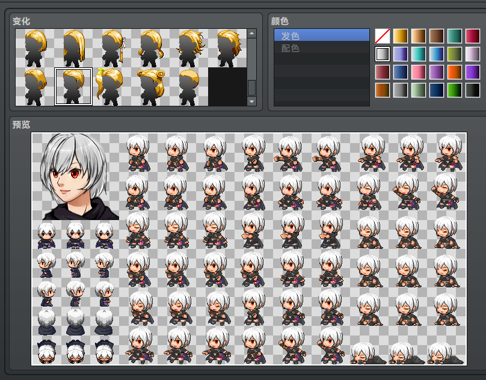Choose the olive green color swatch
This screenshot has height=380, width=486.
[455, 54]
